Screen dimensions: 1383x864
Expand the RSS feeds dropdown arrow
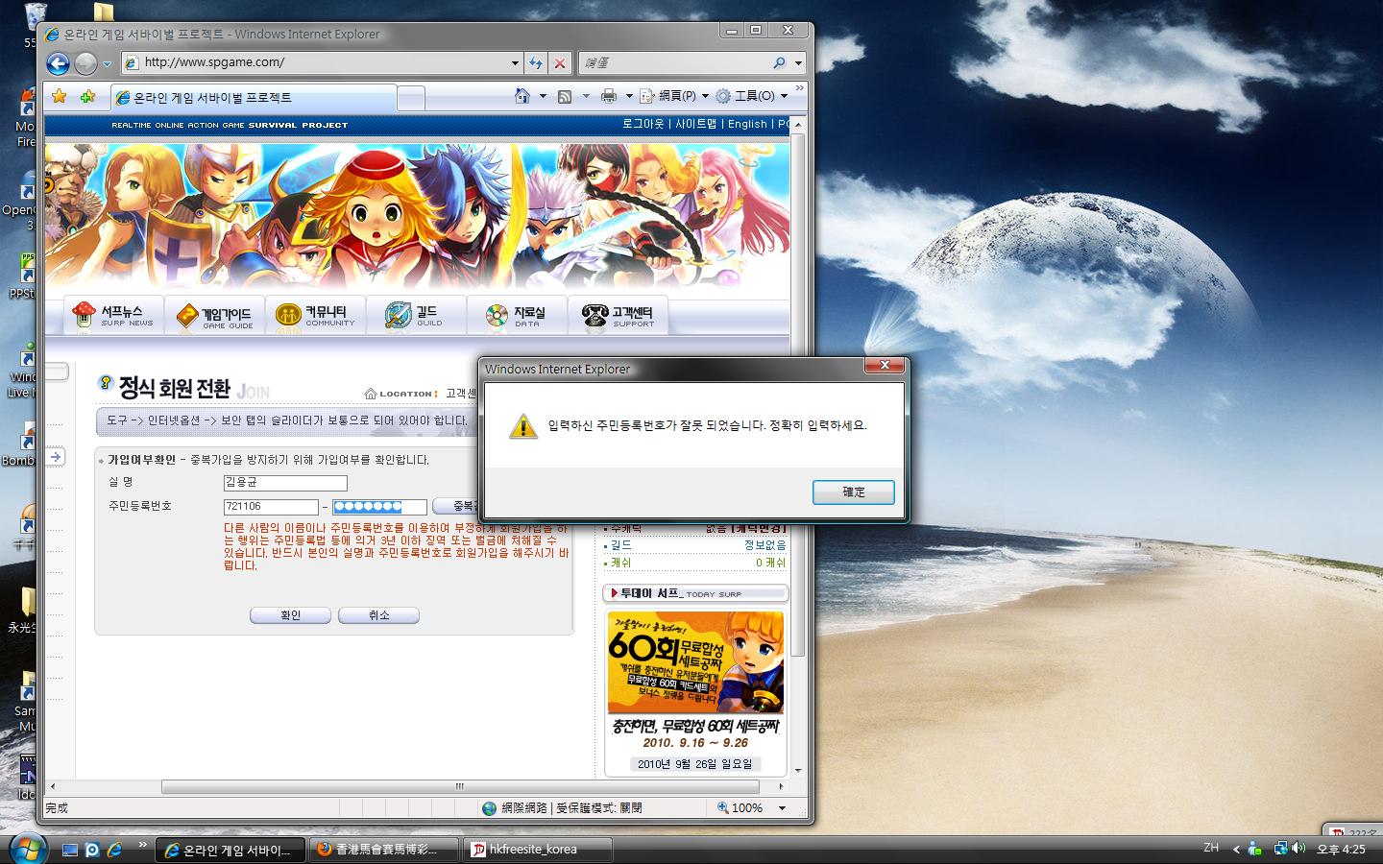click(x=586, y=96)
